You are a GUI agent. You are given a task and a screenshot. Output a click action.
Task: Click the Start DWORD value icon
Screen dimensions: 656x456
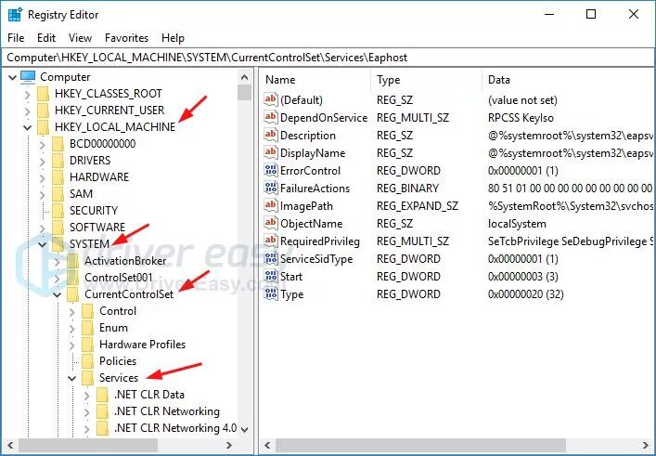pyautogui.click(x=271, y=277)
